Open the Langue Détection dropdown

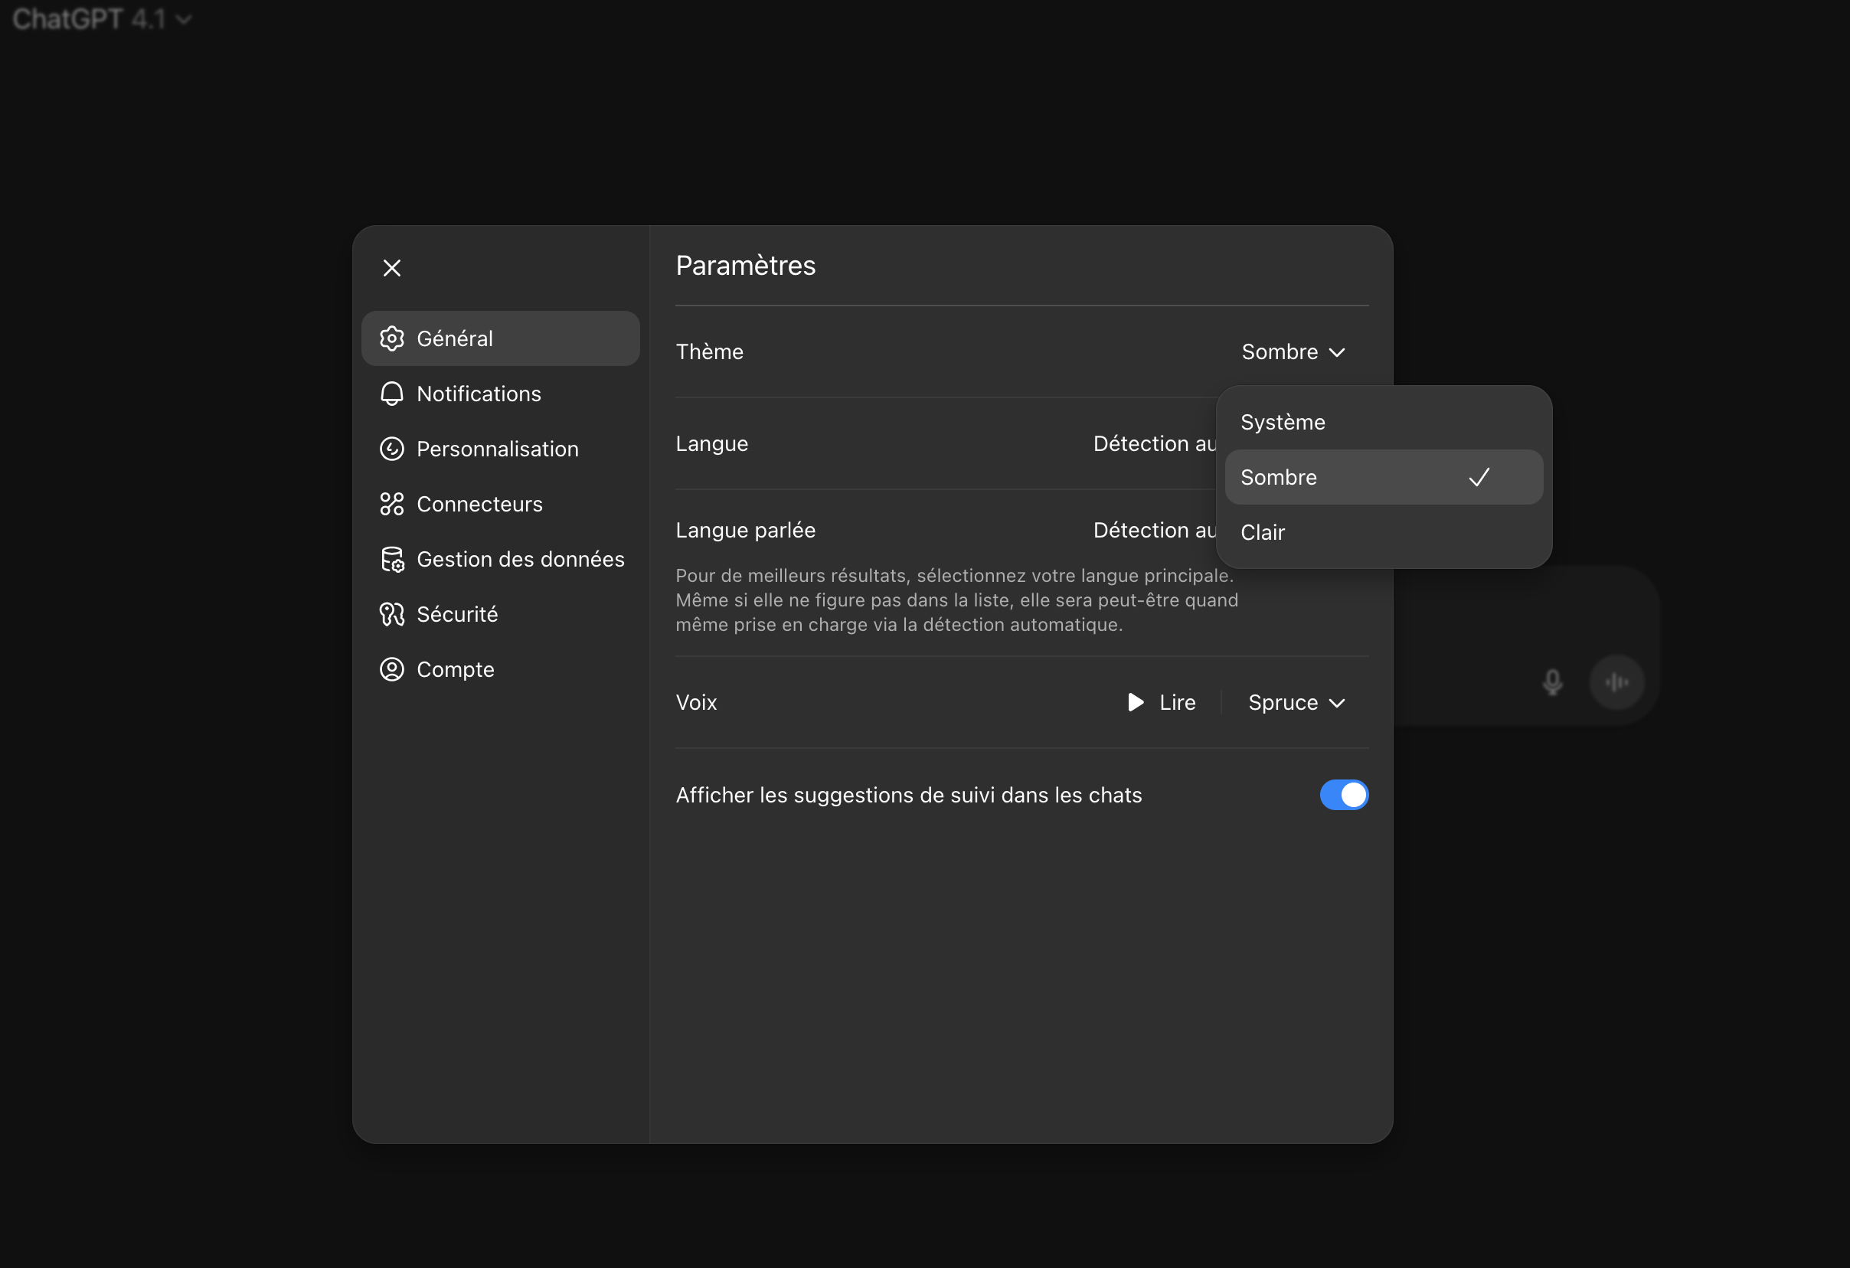pos(1154,443)
